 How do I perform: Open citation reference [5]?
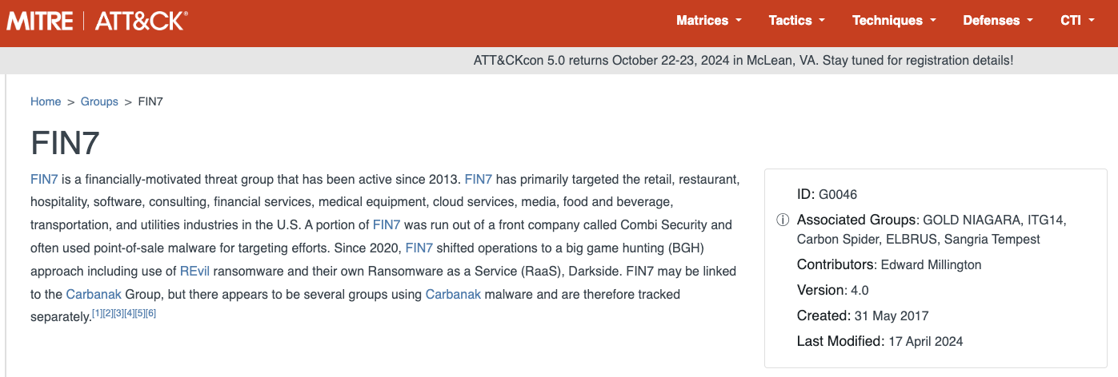point(140,313)
